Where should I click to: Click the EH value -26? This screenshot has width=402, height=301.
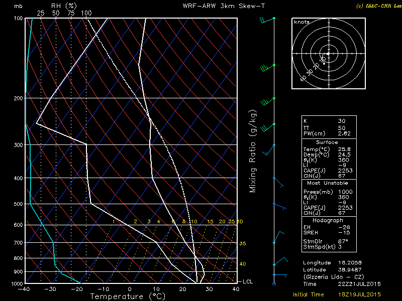pyautogui.click(x=344, y=227)
